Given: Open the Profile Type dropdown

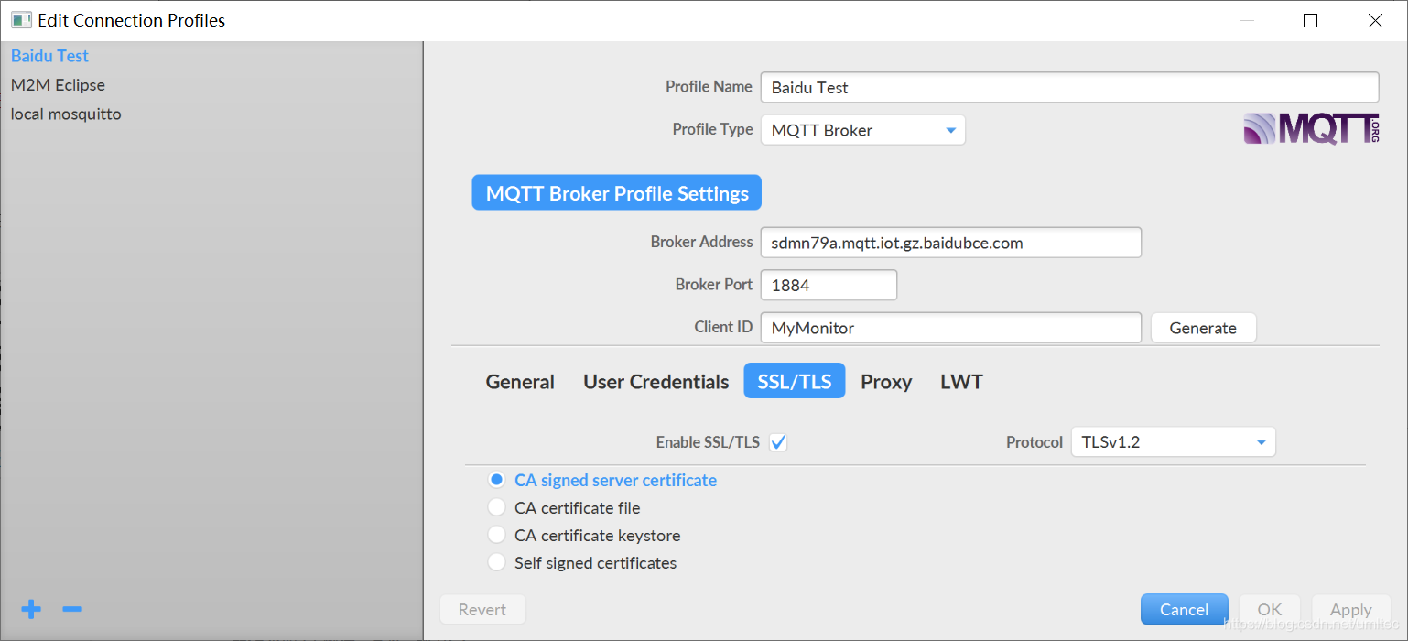Looking at the screenshot, I should (862, 130).
